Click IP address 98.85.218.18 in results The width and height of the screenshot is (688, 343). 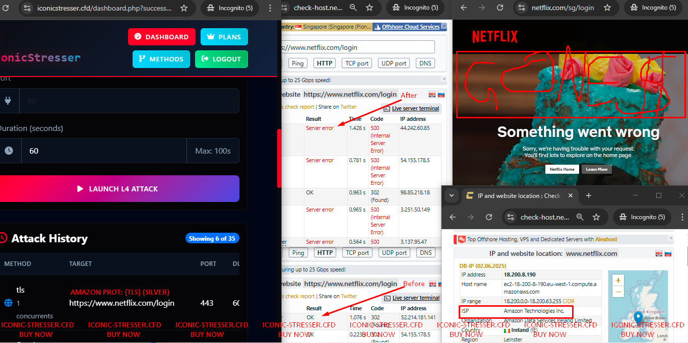pos(415,192)
